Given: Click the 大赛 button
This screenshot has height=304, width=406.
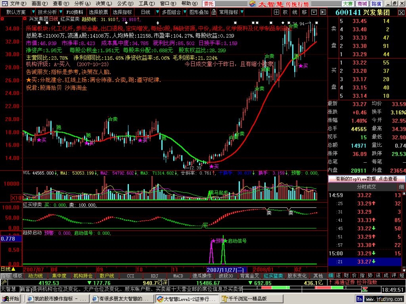Looking at the screenshot, I should coord(348,4).
